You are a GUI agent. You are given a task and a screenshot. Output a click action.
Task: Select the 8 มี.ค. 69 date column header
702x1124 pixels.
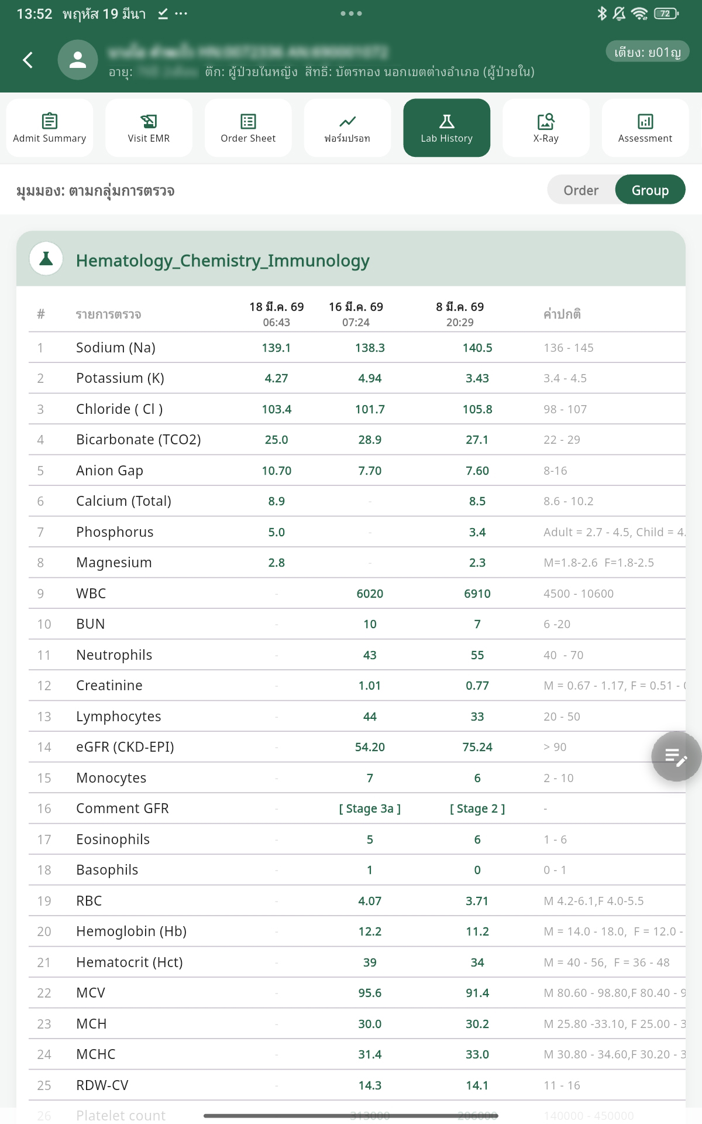460,314
